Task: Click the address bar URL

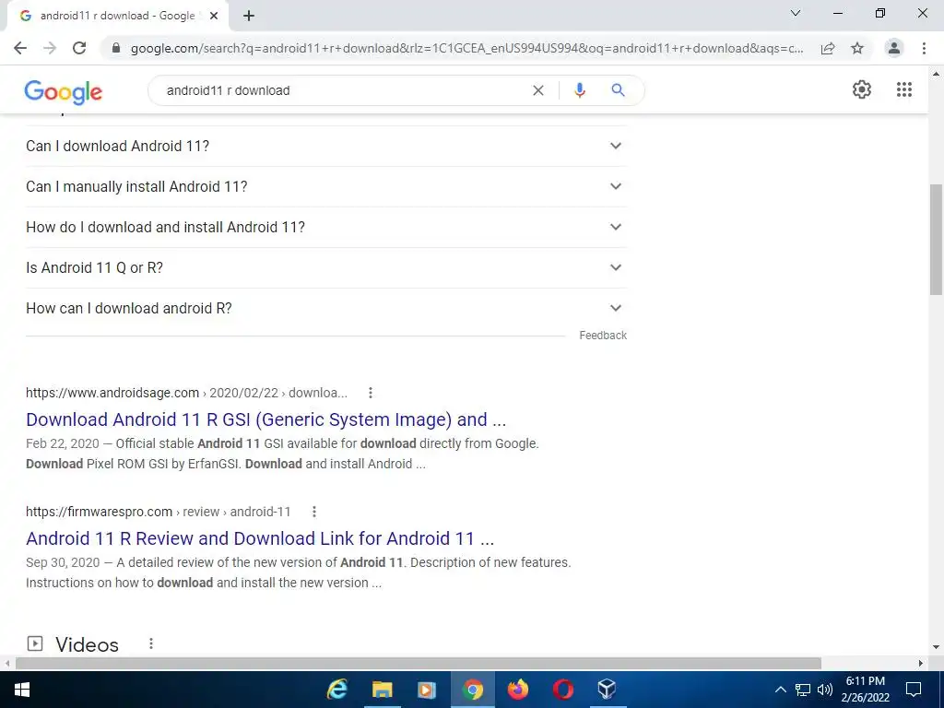Action: [466, 48]
